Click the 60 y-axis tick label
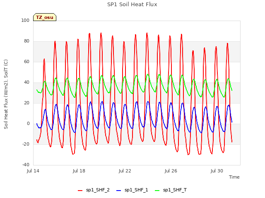The image size is (265, 198). (26, 61)
